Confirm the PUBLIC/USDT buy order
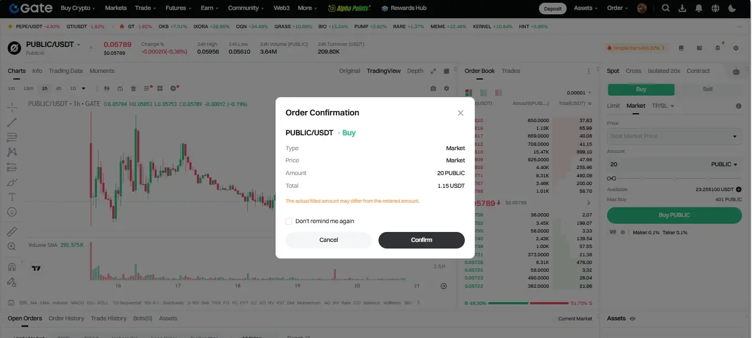Screen dimensions: 752x338 coord(422,240)
